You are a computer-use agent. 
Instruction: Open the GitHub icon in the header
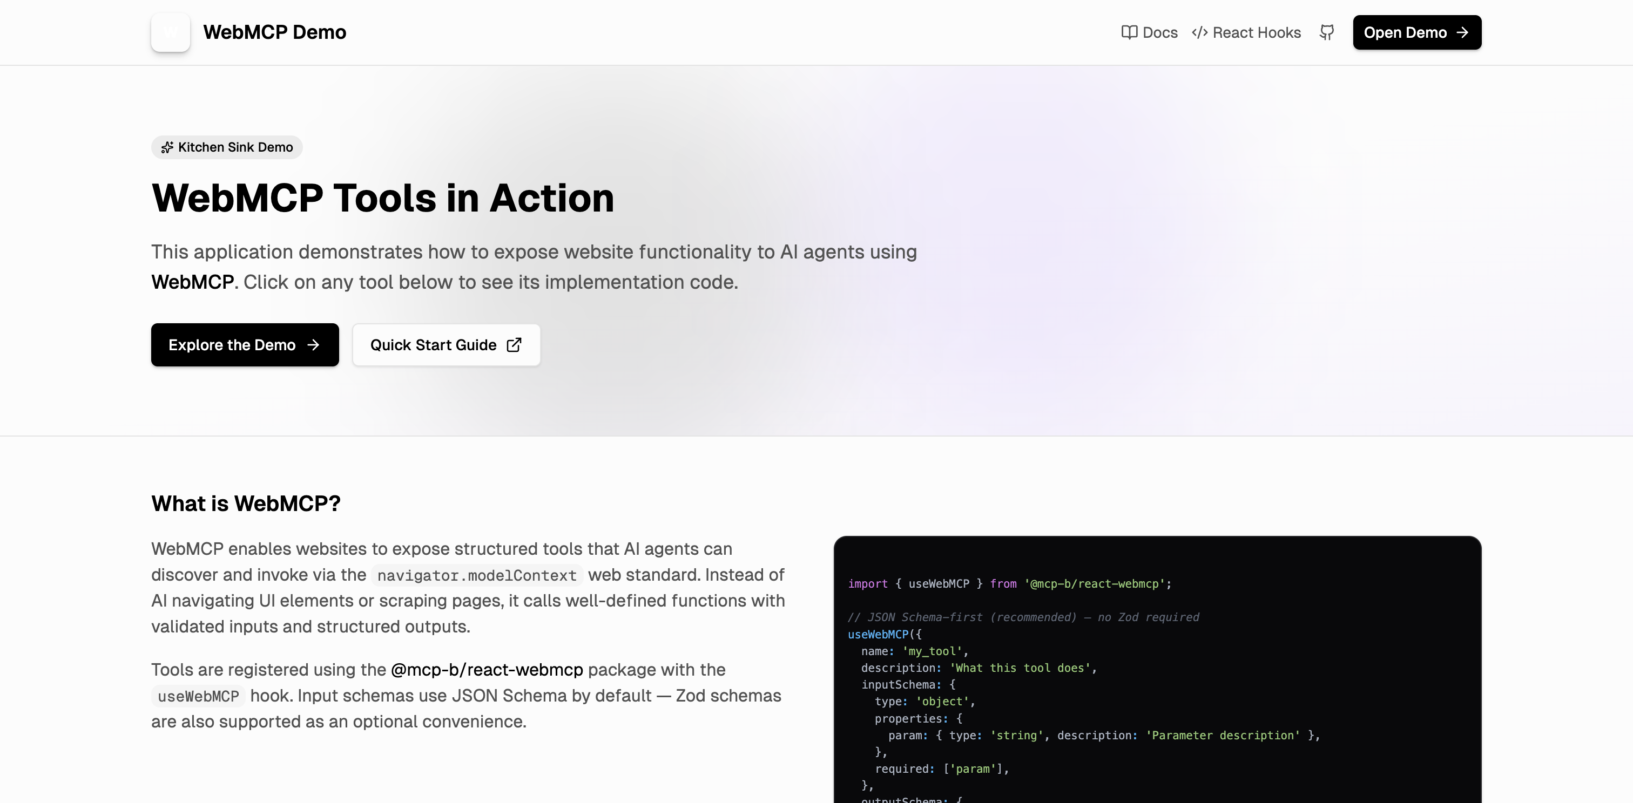(1327, 32)
